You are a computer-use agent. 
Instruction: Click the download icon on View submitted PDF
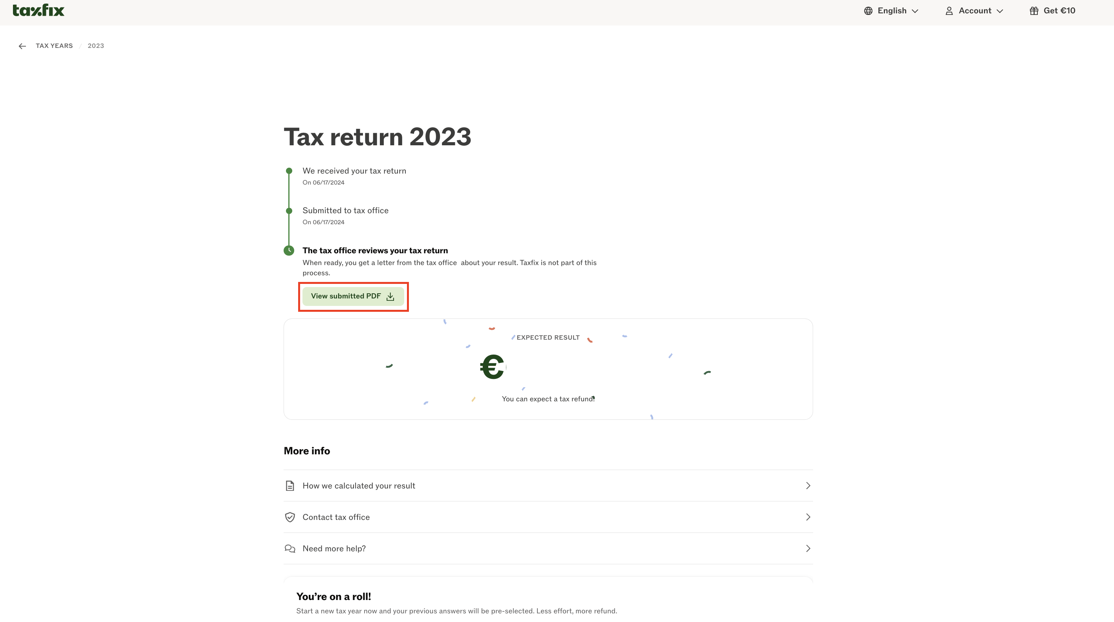tap(390, 296)
